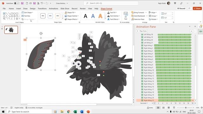Apply the orange WordArt style A

pos(100,16)
